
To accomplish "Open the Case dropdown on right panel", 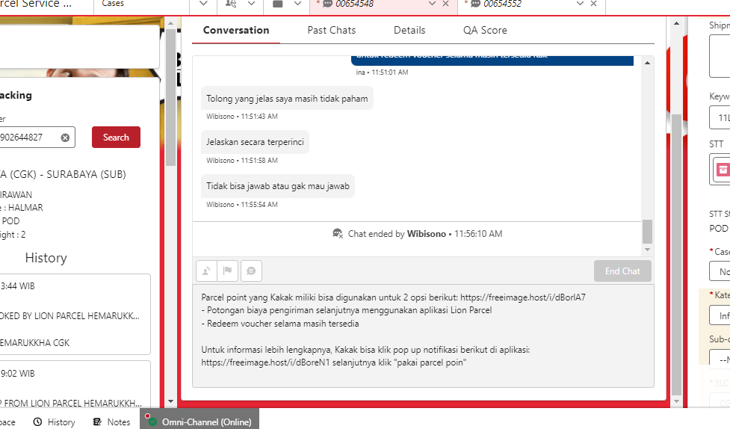I will [720, 271].
